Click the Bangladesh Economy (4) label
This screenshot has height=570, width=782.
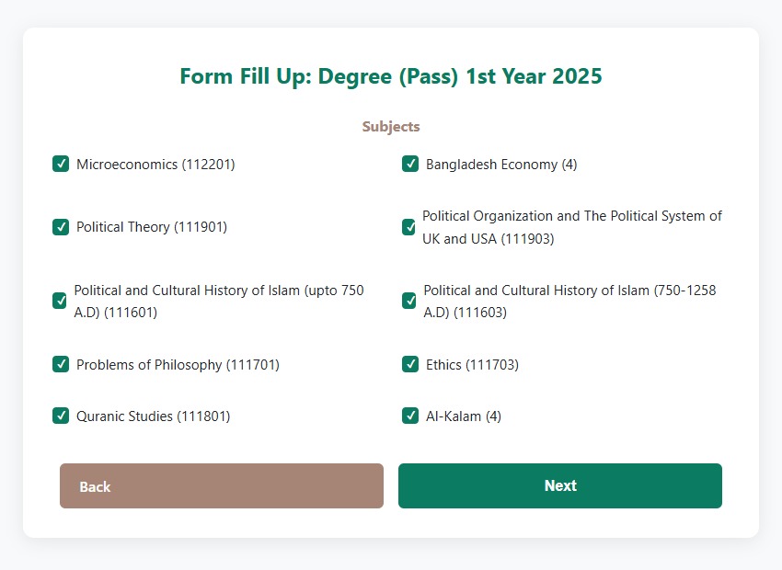(x=501, y=165)
